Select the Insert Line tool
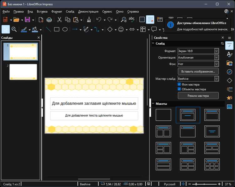The height and width of the screenshot is (187, 235). click(x=48, y=29)
